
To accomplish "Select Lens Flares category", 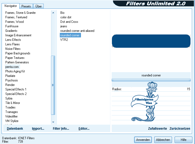I will pos(12,44).
